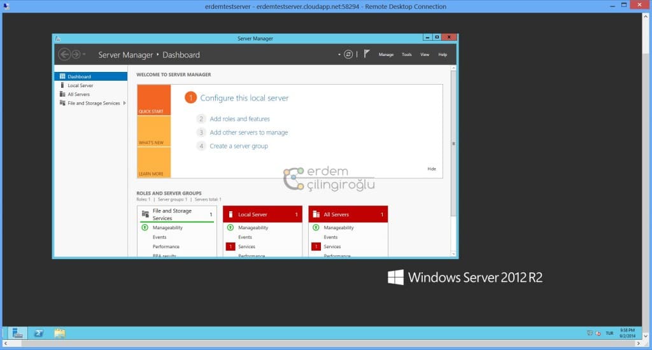Image resolution: width=652 pixels, height=350 pixels.
Task: Click Configure this local server link
Action: click(244, 98)
